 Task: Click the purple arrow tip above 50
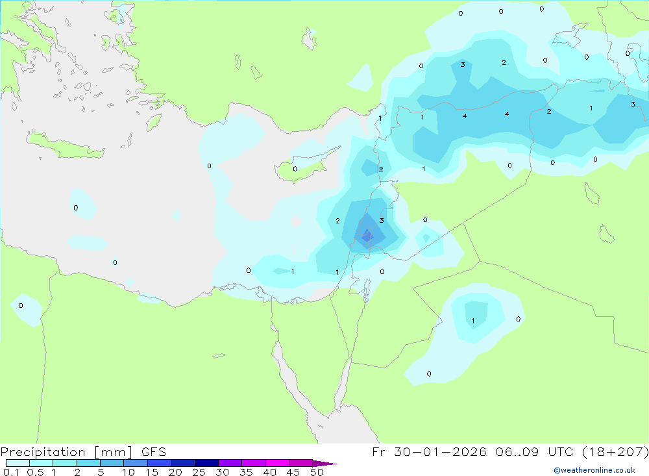(x=324, y=463)
